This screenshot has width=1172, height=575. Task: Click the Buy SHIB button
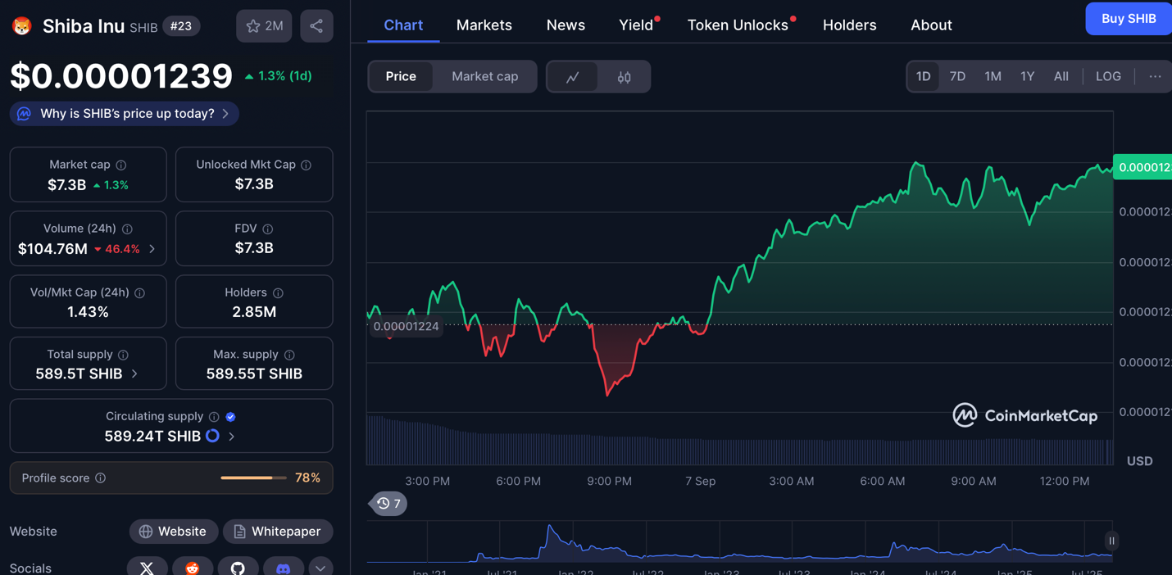1129,19
